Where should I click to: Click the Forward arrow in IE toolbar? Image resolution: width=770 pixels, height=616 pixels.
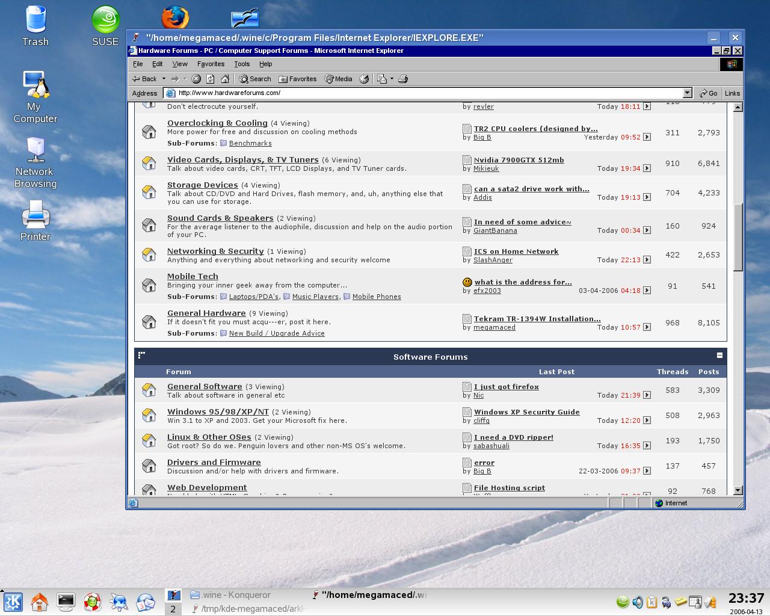point(175,79)
